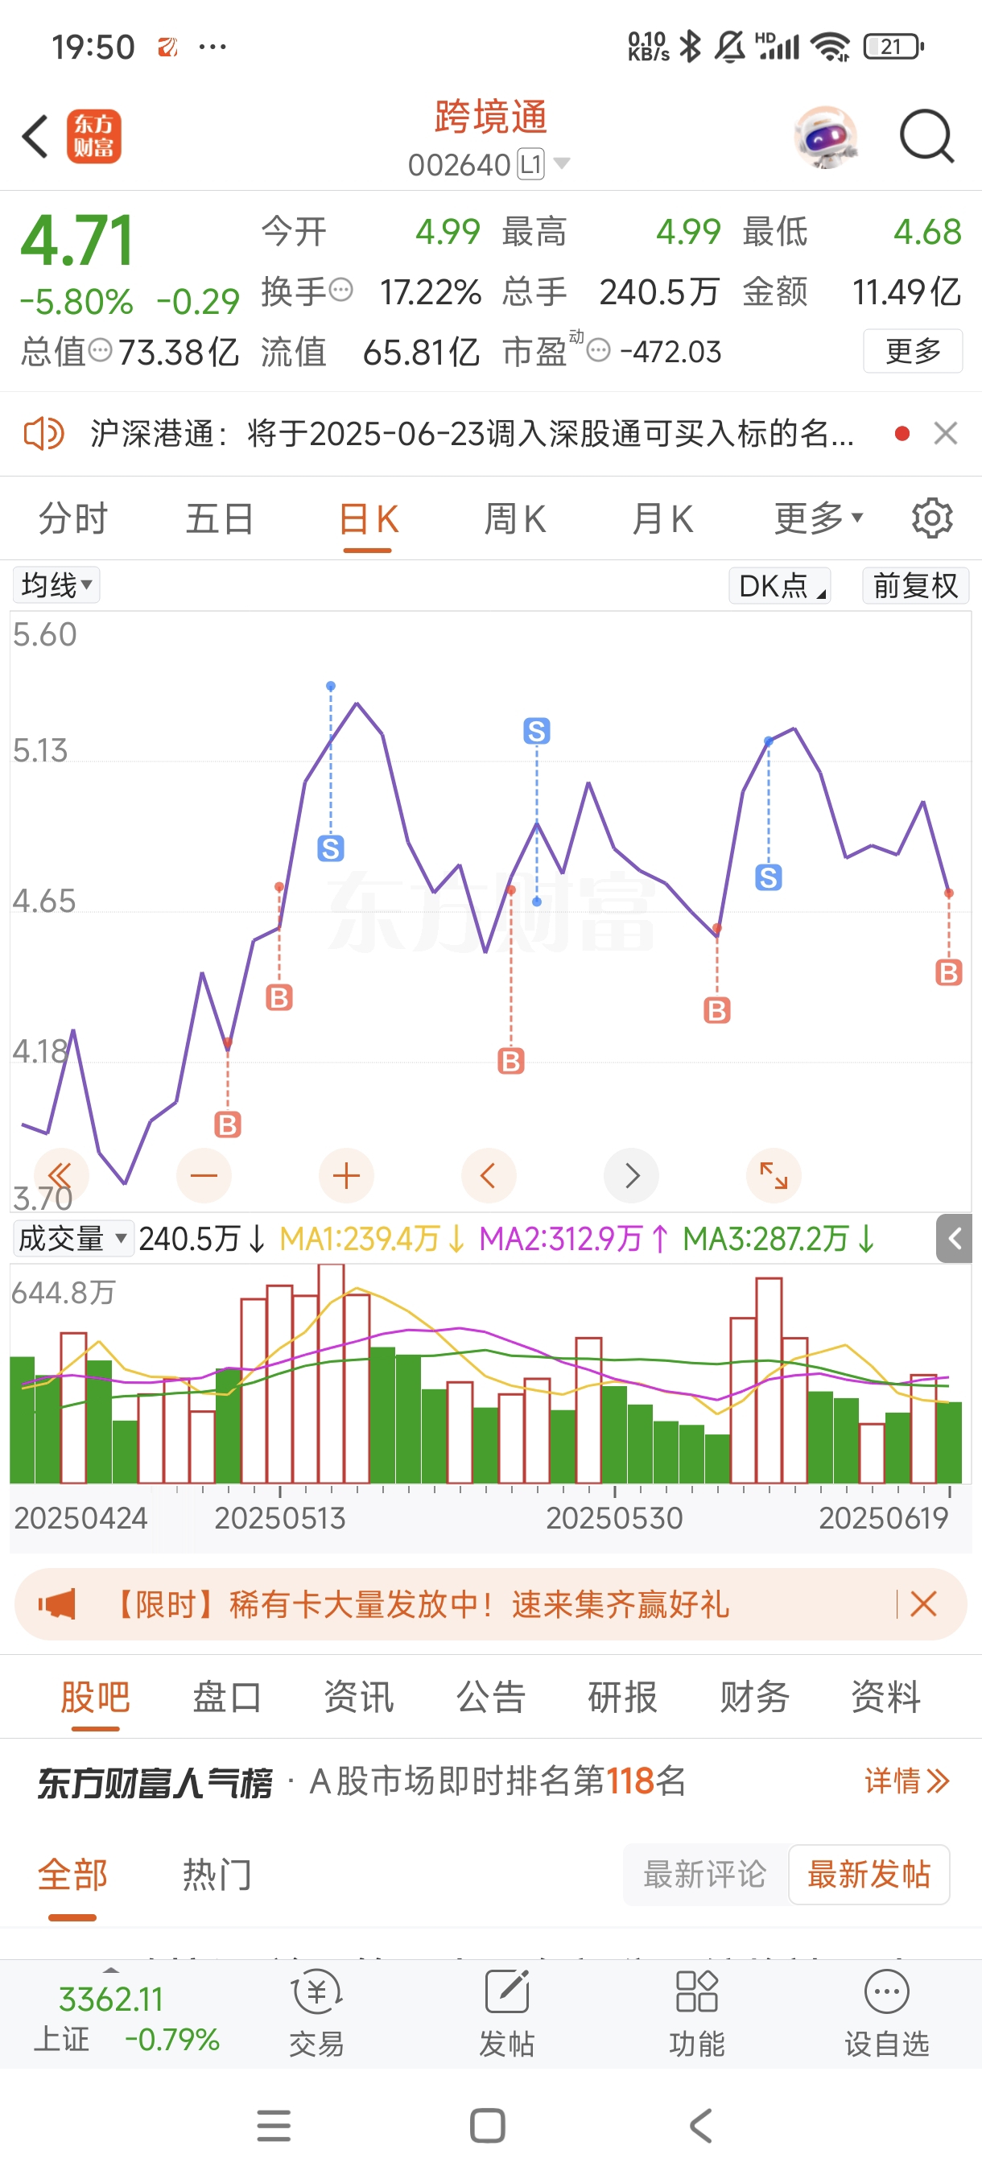Tap the B marker at chart's right edge
Screen dimensions: 982x2183
pyautogui.click(x=948, y=972)
